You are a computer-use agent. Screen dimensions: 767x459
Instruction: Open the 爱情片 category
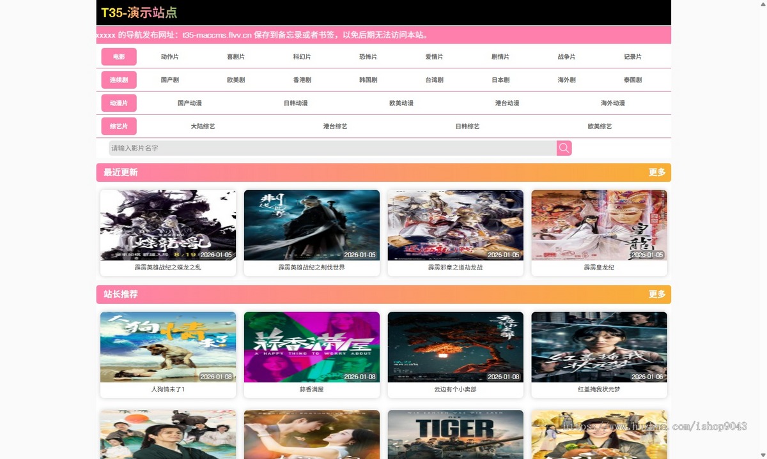pos(435,57)
